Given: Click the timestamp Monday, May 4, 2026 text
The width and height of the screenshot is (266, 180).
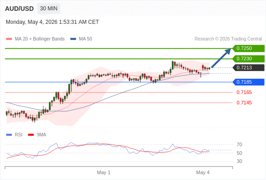Looking at the screenshot, I should tap(32, 22).
